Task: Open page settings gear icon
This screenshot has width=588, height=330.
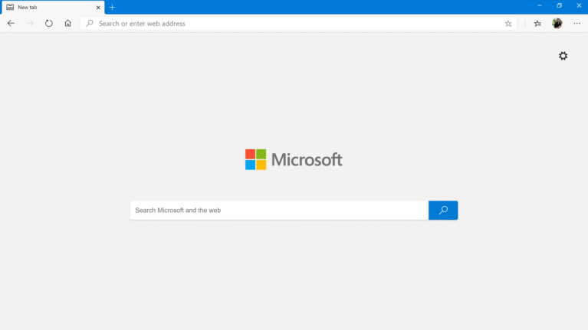Action: 563,56
